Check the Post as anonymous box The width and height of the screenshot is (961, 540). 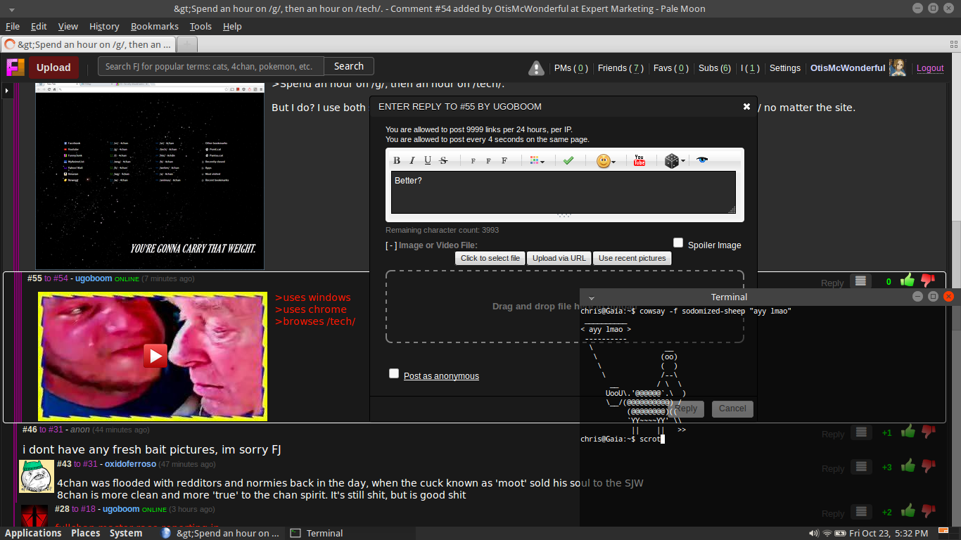pyautogui.click(x=394, y=374)
